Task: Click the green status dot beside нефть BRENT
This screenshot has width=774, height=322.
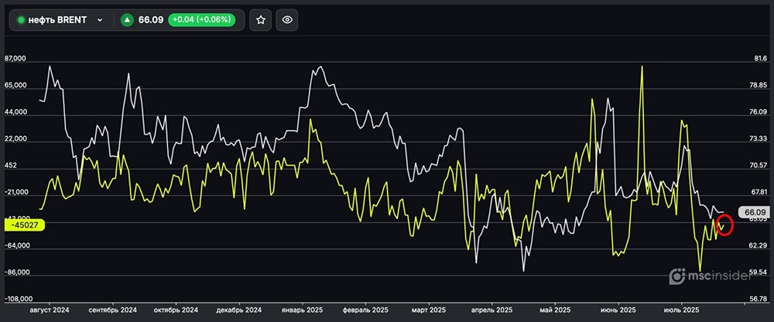Action: click(x=22, y=20)
